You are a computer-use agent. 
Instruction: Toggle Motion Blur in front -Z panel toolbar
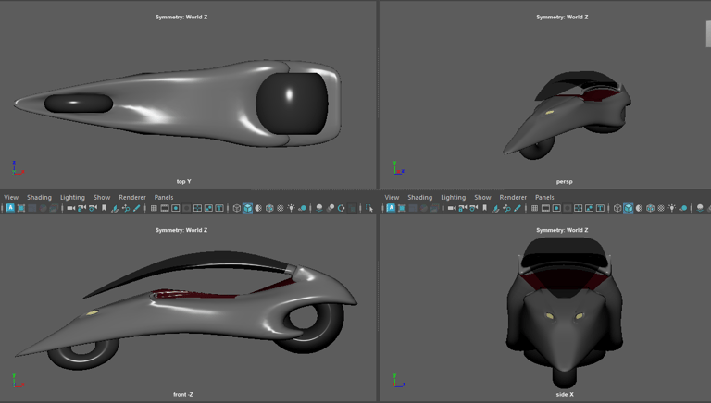331,208
